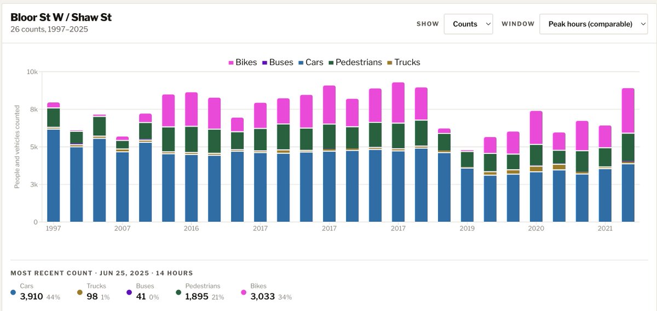Click the pink dot beside Bikes stat
The width and height of the screenshot is (657, 311).
click(244, 292)
